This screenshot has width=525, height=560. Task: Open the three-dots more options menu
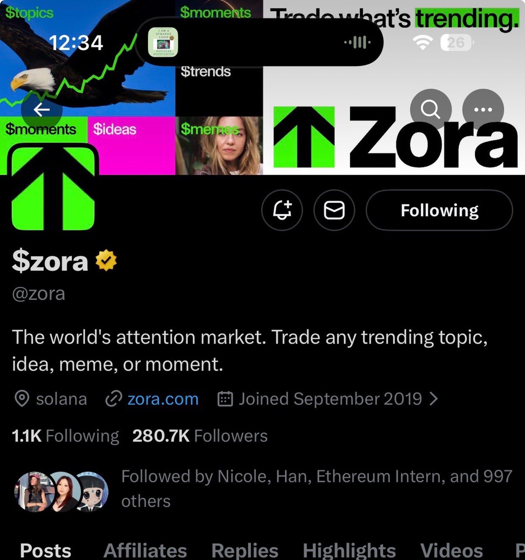pyautogui.click(x=483, y=109)
